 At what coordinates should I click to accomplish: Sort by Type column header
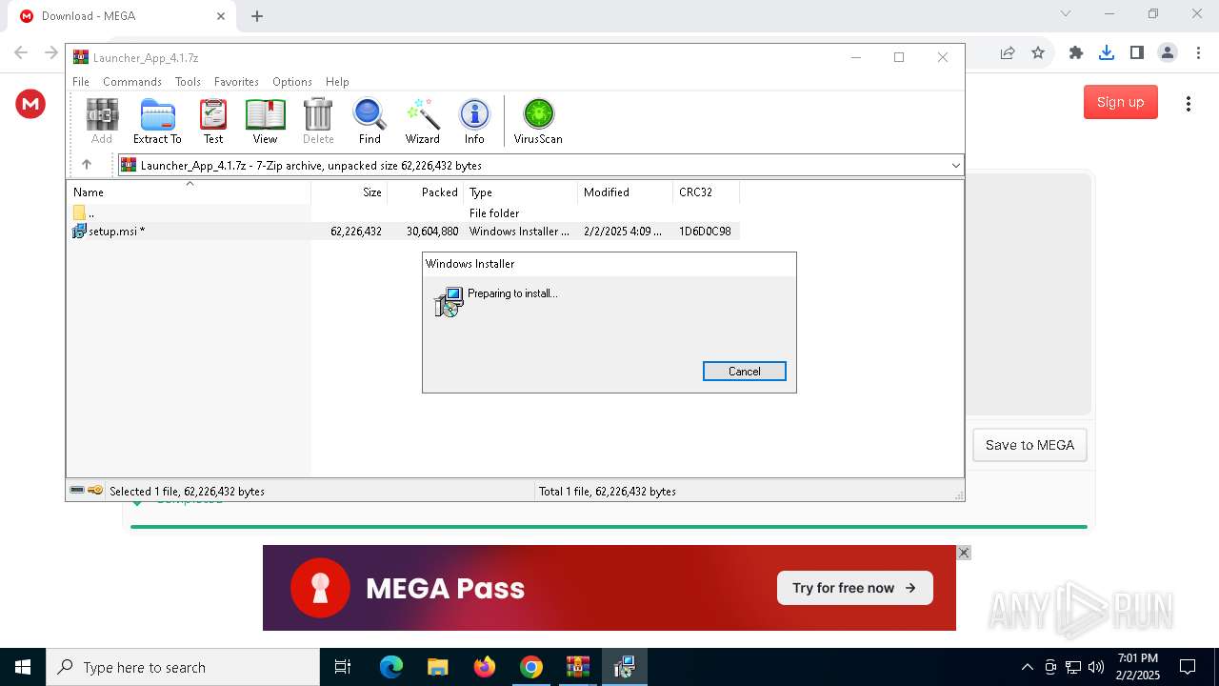pos(521,192)
